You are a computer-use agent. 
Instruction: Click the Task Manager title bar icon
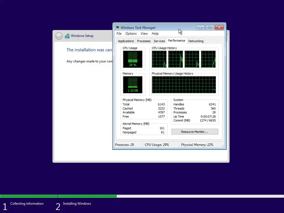point(117,27)
